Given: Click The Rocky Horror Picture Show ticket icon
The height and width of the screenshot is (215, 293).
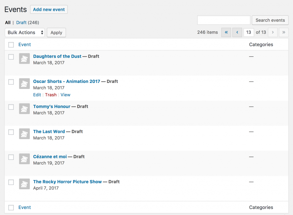Looking at the screenshot, I should point(24,184).
